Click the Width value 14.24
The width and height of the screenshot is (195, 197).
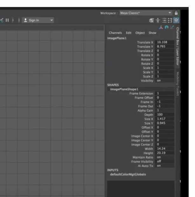tap(165, 149)
